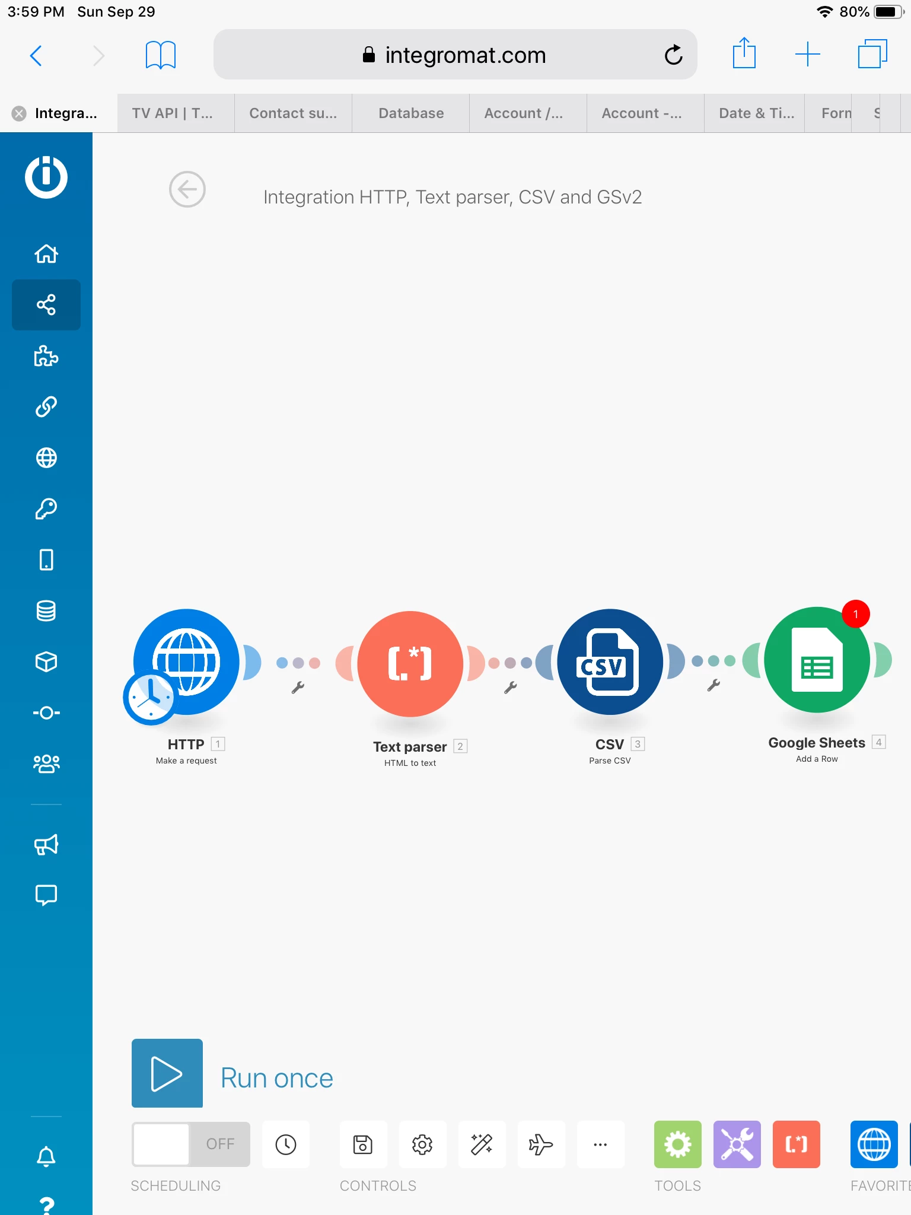Open the Text parser HTML to text module
This screenshot has height=1215, width=911.
(x=410, y=664)
